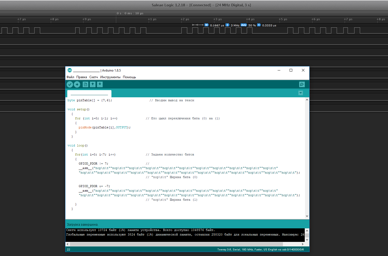Click the console scroll up arrow
This screenshot has width=388, height=256.
(307, 231)
